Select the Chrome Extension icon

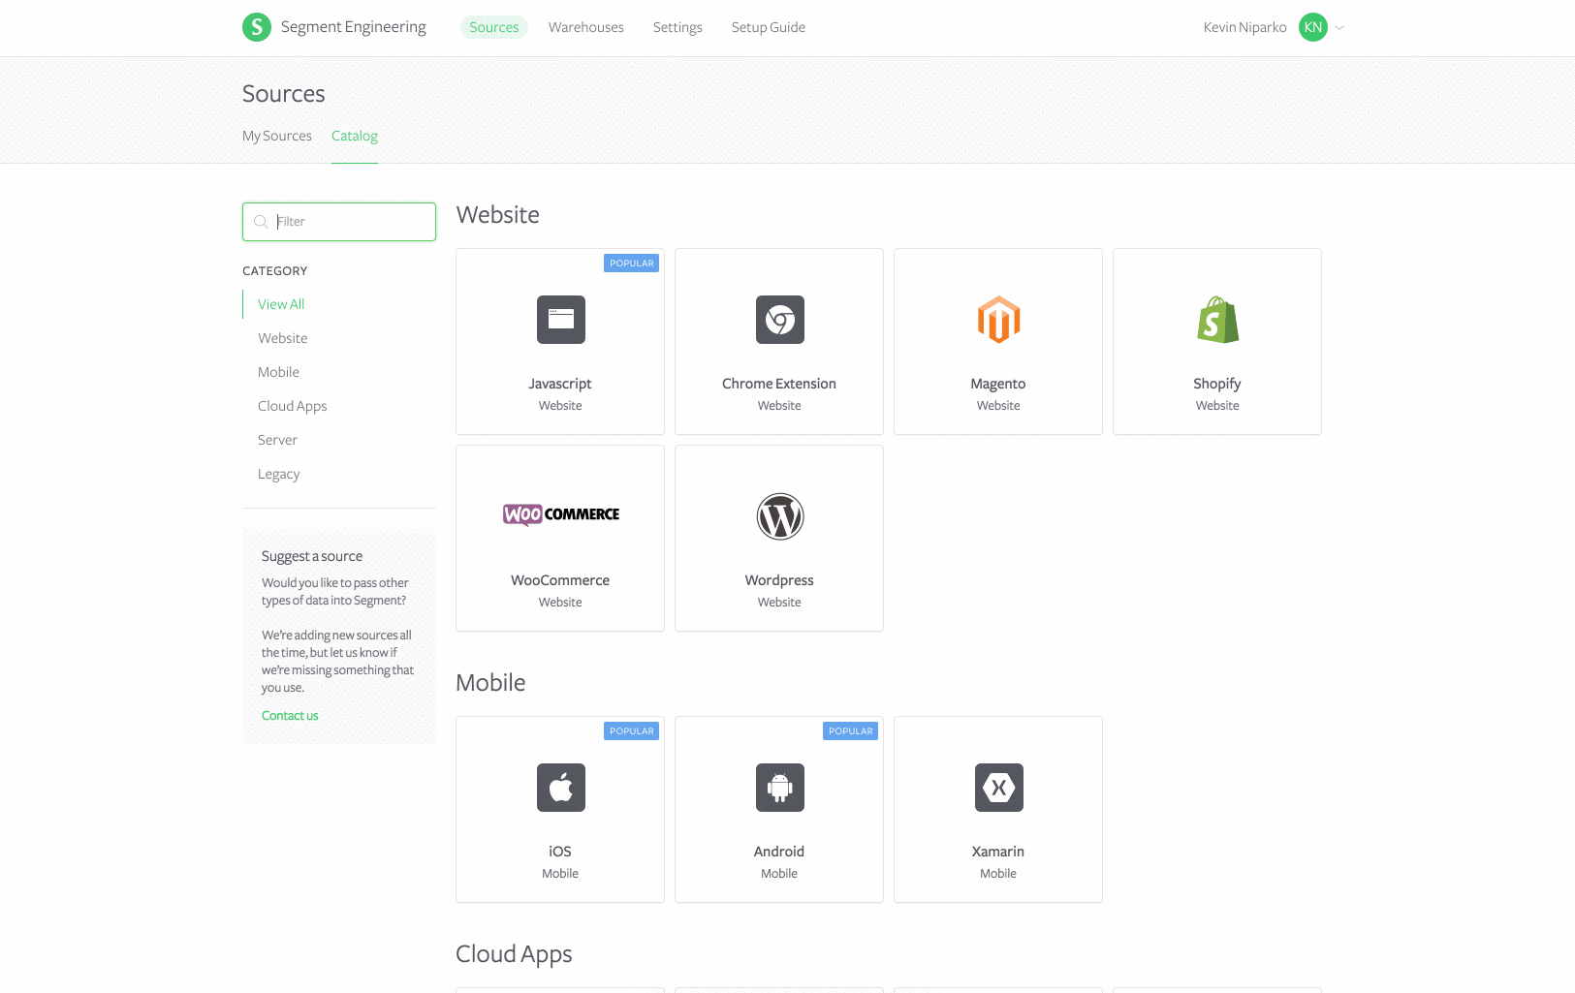pyautogui.click(x=780, y=320)
